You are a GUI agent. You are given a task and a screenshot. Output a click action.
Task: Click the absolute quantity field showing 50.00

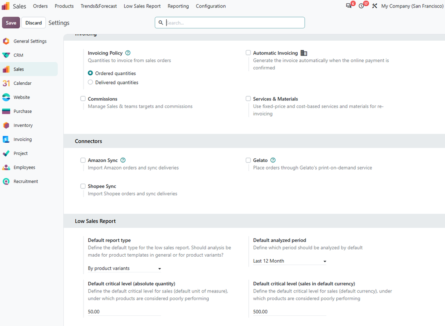click(124, 311)
